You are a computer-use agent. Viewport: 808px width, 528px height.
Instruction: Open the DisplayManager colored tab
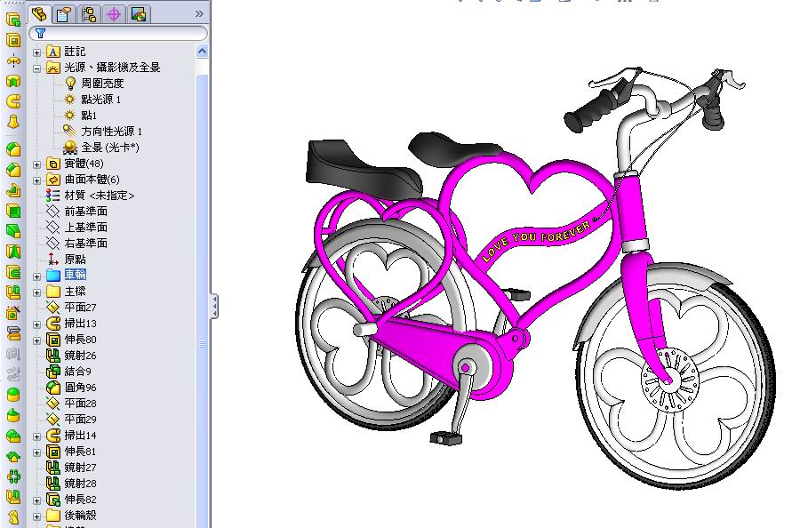(x=138, y=14)
